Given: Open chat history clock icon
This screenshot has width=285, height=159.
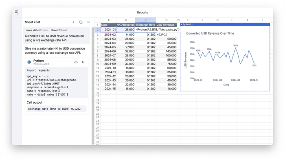Looking at the screenshot, I should click(x=81, y=22).
